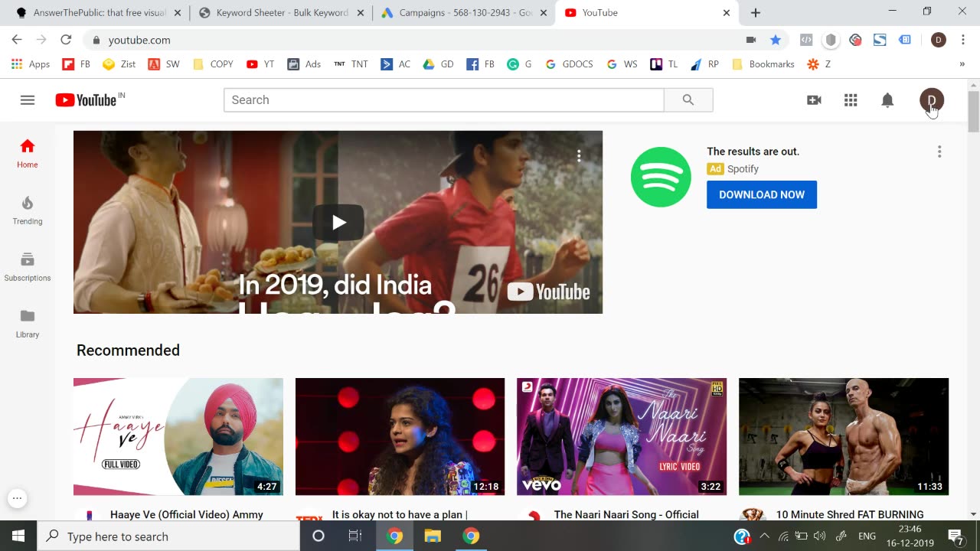This screenshot has height=551, width=980.
Task: Open the Chrome profile avatar D
Action: (x=939, y=40)
